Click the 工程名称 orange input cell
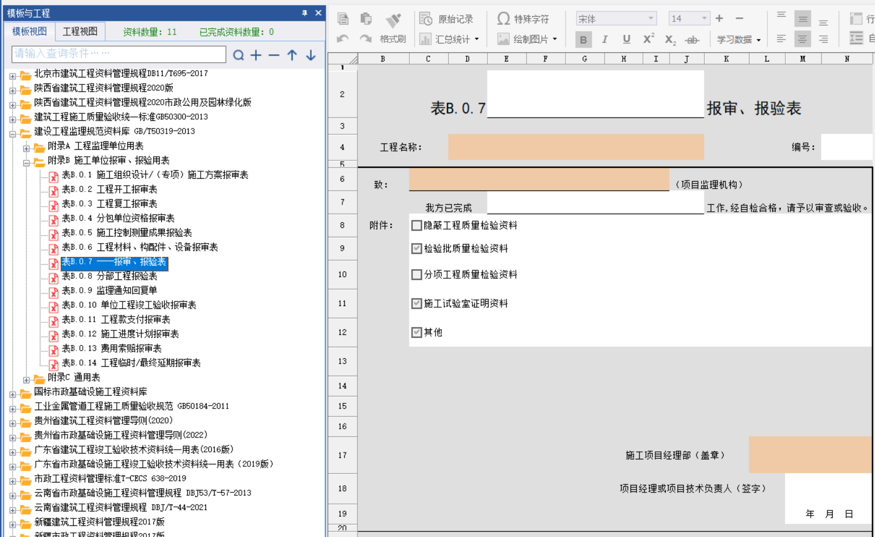 [576, 147]
